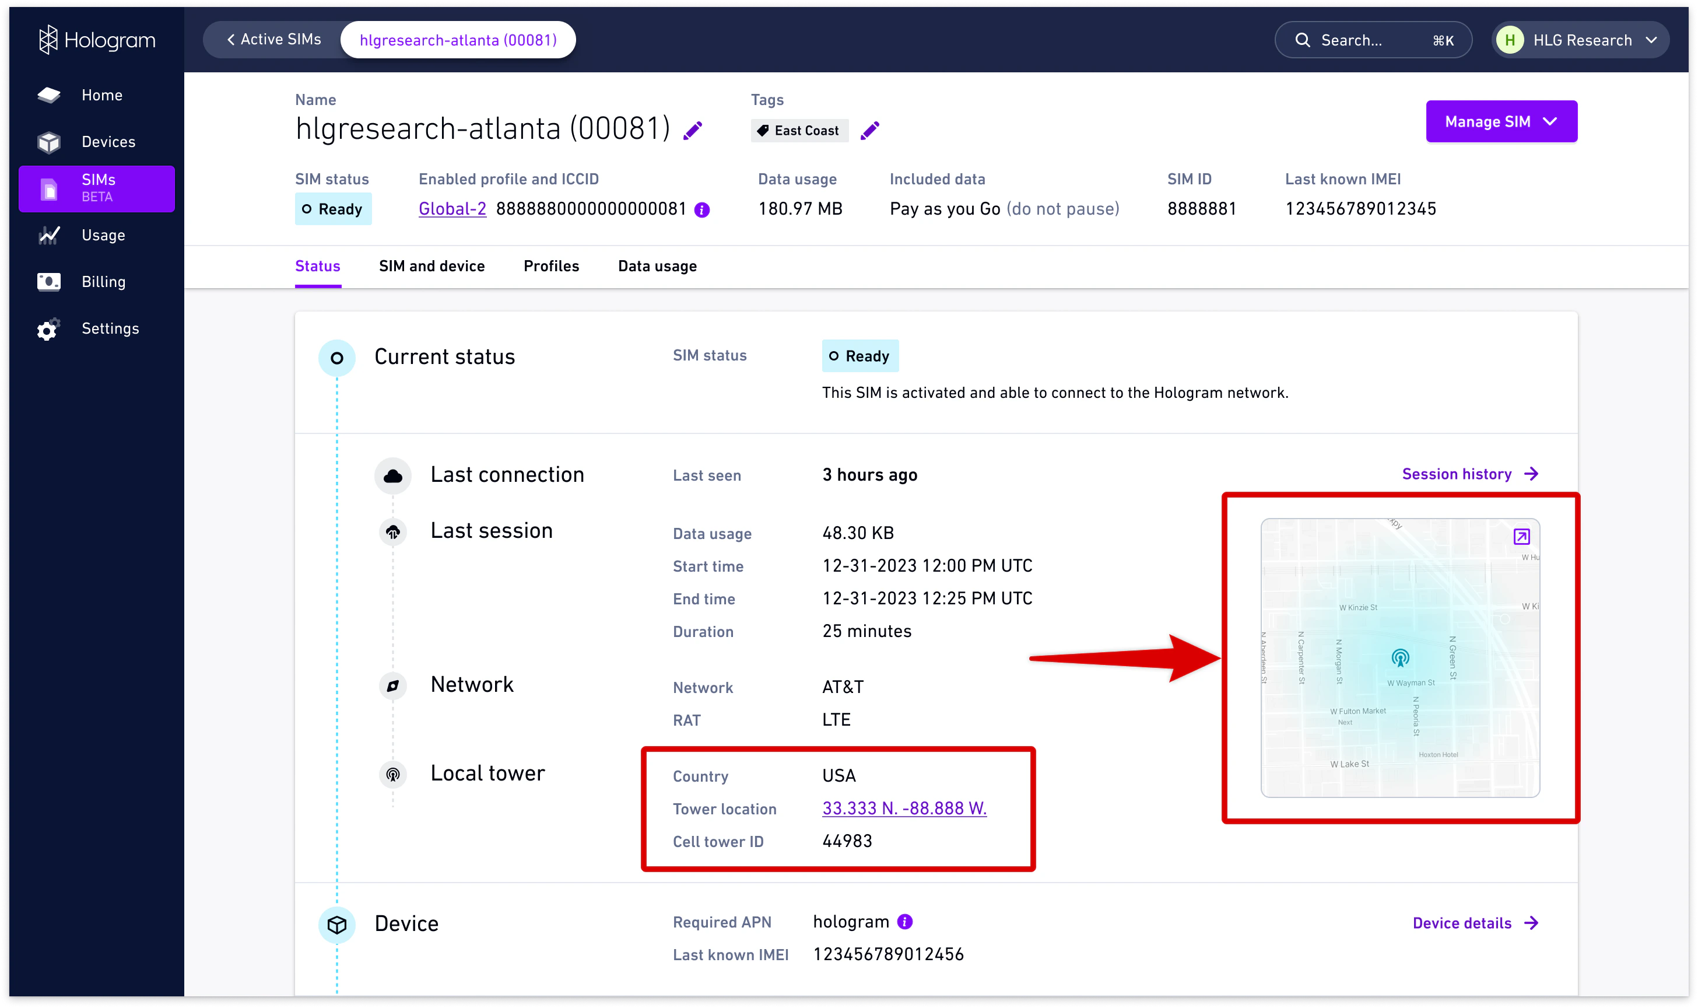Click the Usage chart icon

coord(49,235)
